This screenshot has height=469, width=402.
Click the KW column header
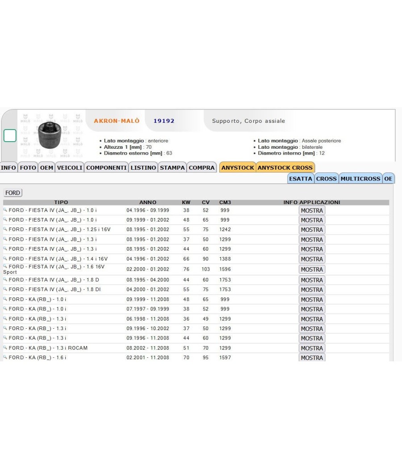186,202
